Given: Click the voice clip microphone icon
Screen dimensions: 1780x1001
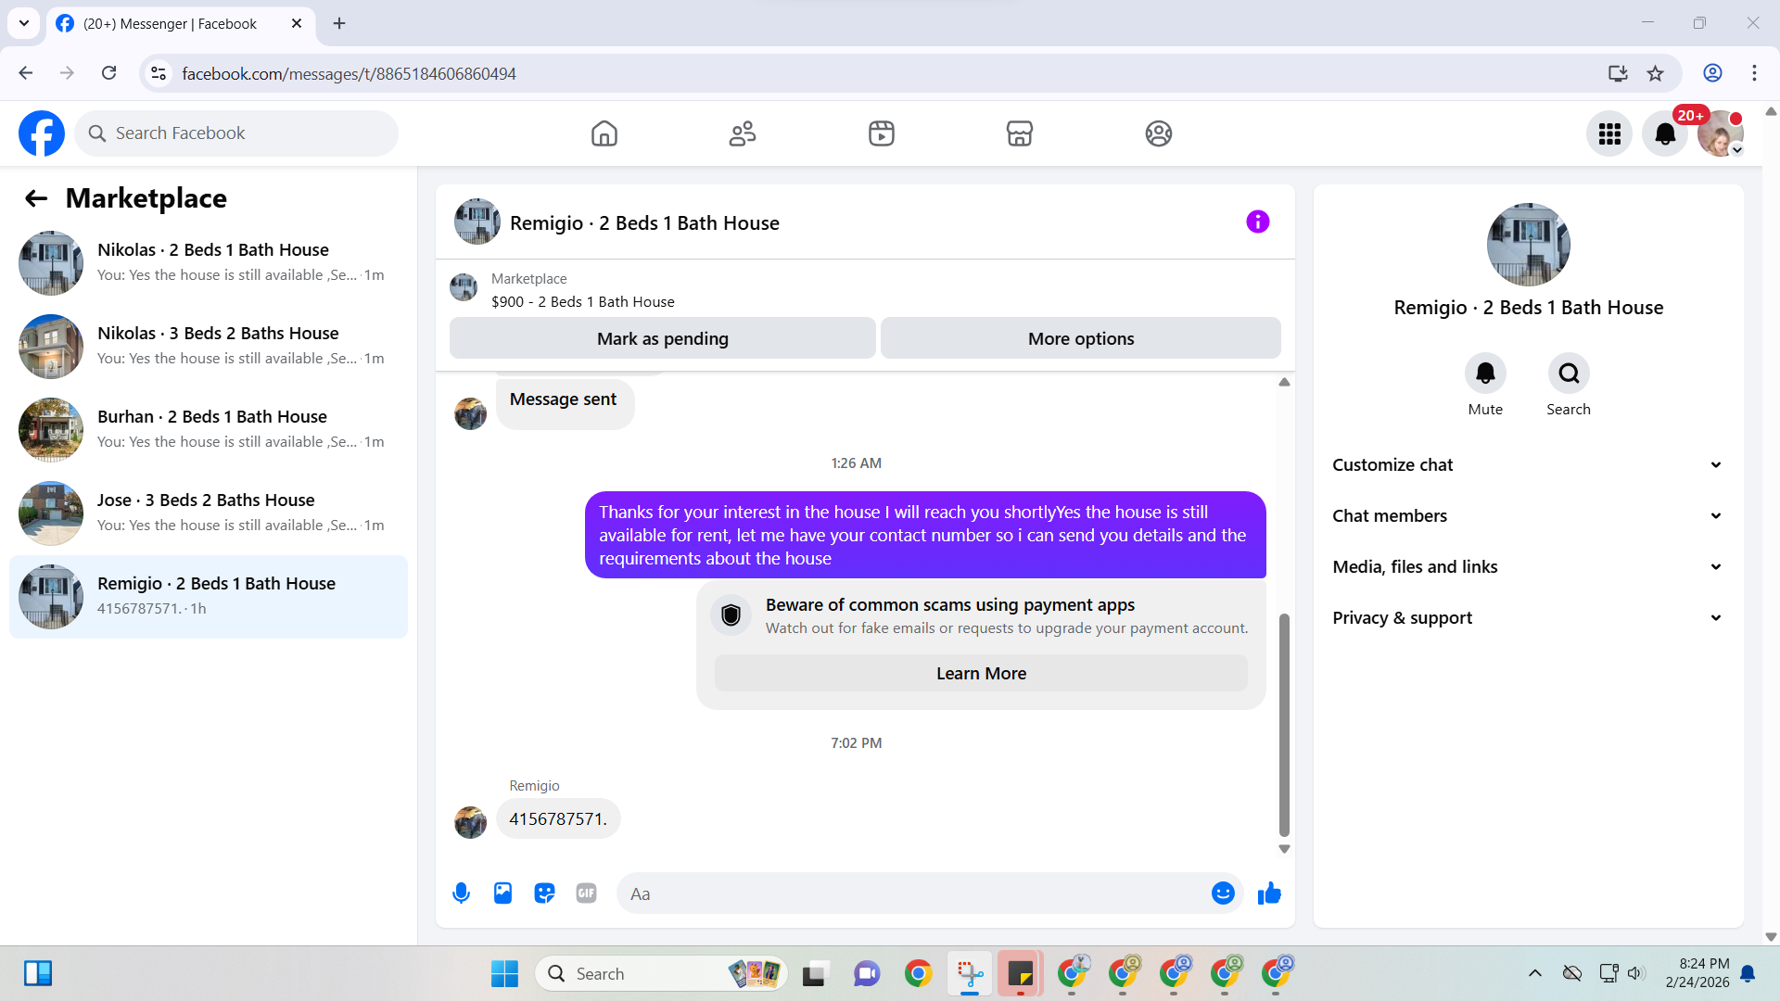Looking at the screenshot, I should (461, 893).
